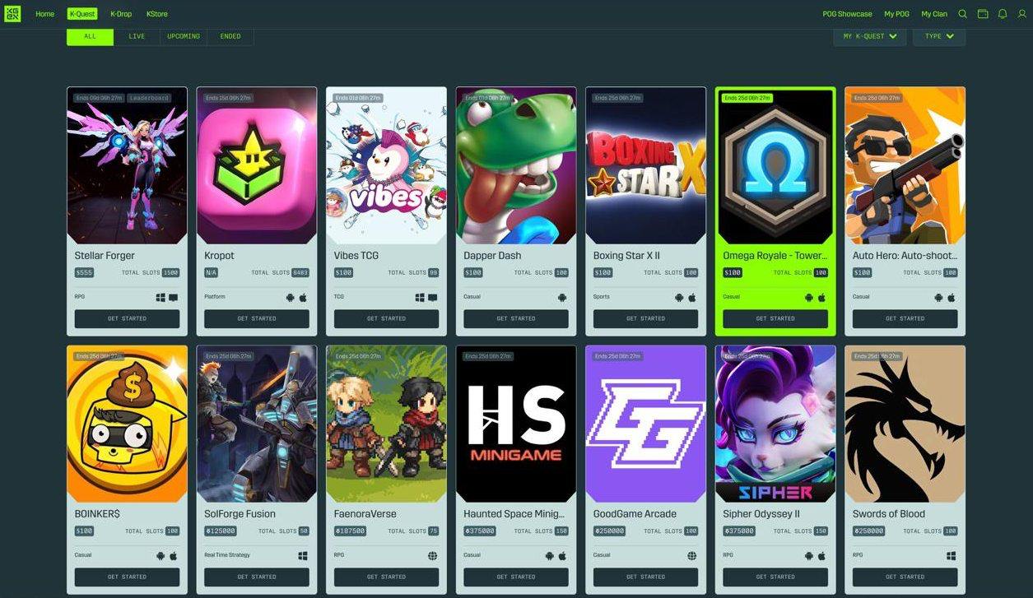Open the POG Showcase link
The width and height of the screenshot is (1033, 598).
click(x=847, y=14)
